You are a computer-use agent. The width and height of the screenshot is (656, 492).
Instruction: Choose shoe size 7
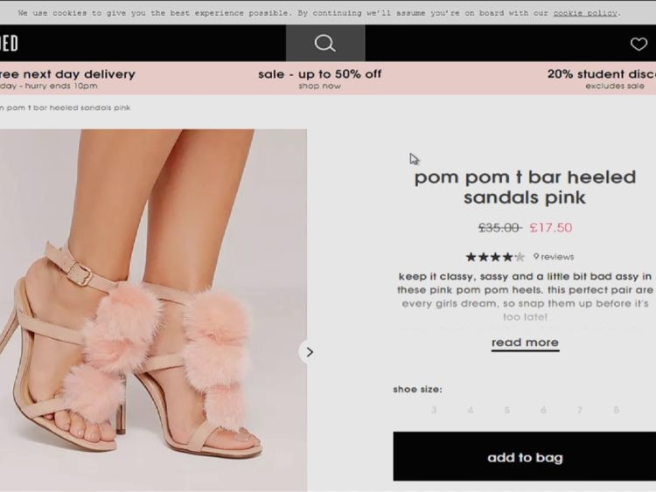[x=579, y=410]
